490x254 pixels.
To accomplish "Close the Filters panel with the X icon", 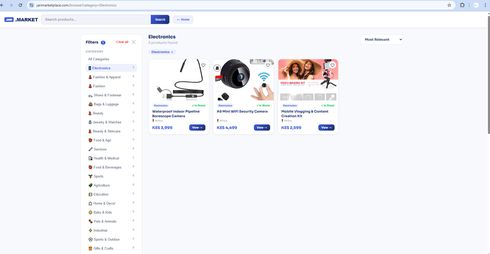I will tap(134, 42).
